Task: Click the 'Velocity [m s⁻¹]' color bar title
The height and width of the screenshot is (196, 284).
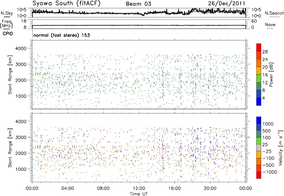Action: pos(280,148)
